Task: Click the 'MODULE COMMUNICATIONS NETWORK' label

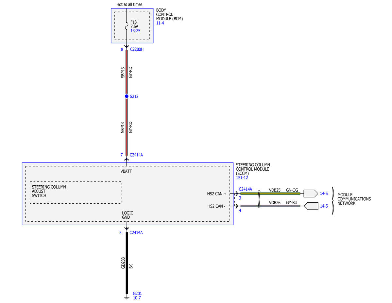Action: pos(354,199)
